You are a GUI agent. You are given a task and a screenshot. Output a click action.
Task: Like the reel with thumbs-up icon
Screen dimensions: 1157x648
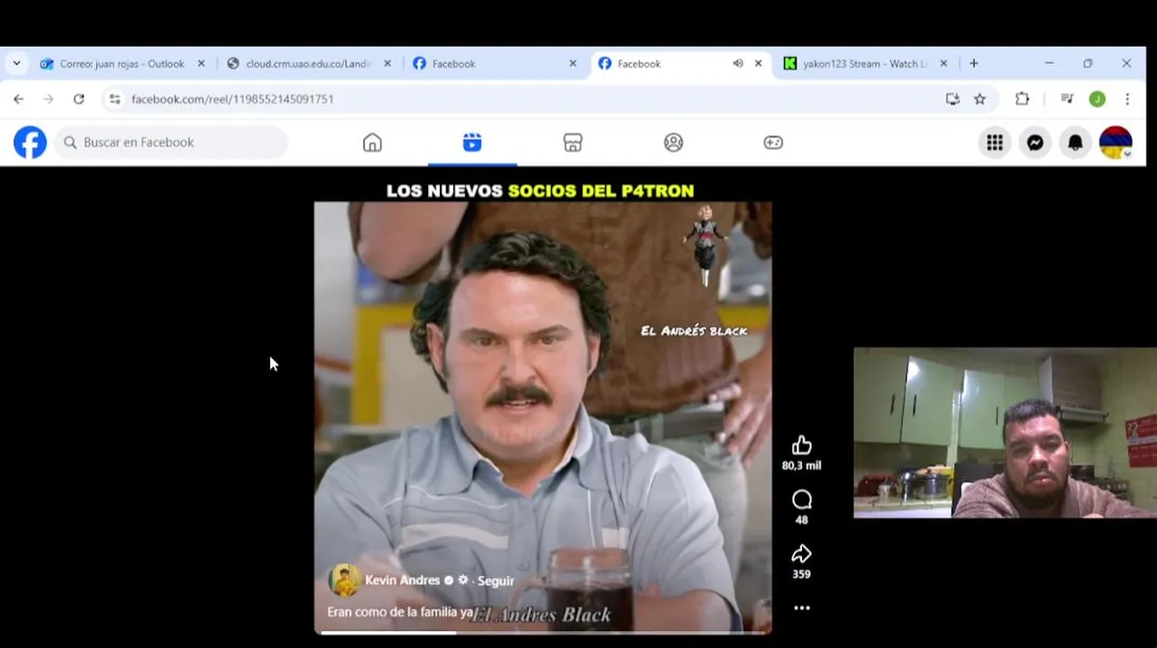pos(801,445)
